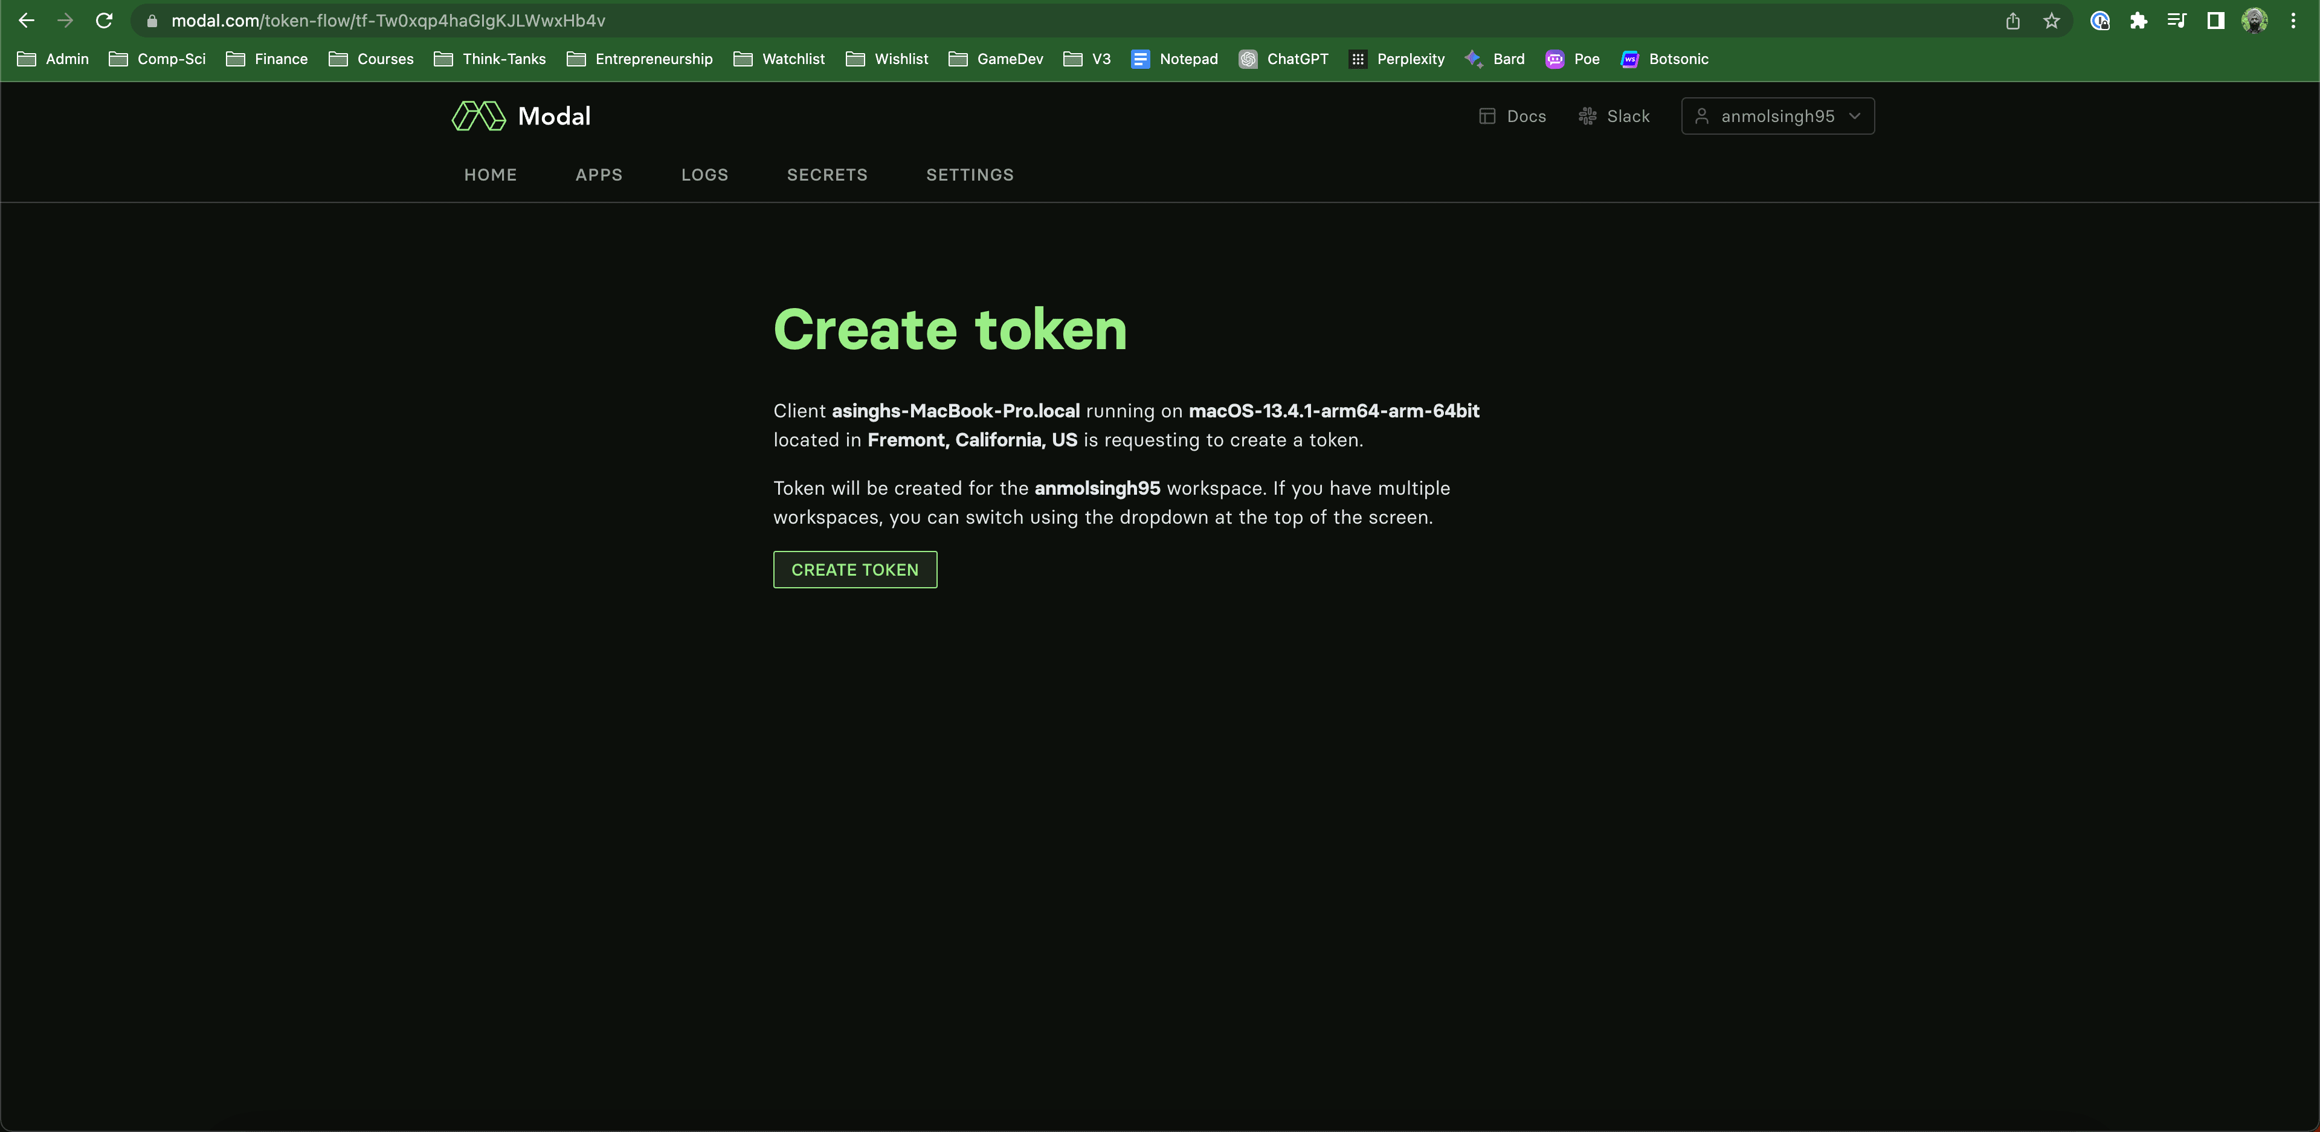Image resolution: width=2320 pixels, height=1132 pixels.
Task: Open the Chrome extensions puzzle icon
Action: 2138,21
